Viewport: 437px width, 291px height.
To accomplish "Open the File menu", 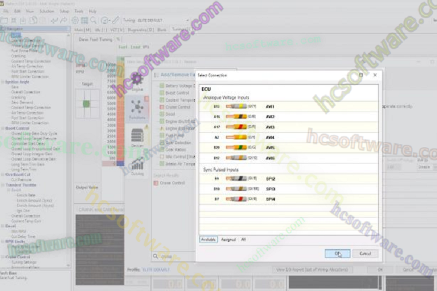I will [x=6, y=11].
